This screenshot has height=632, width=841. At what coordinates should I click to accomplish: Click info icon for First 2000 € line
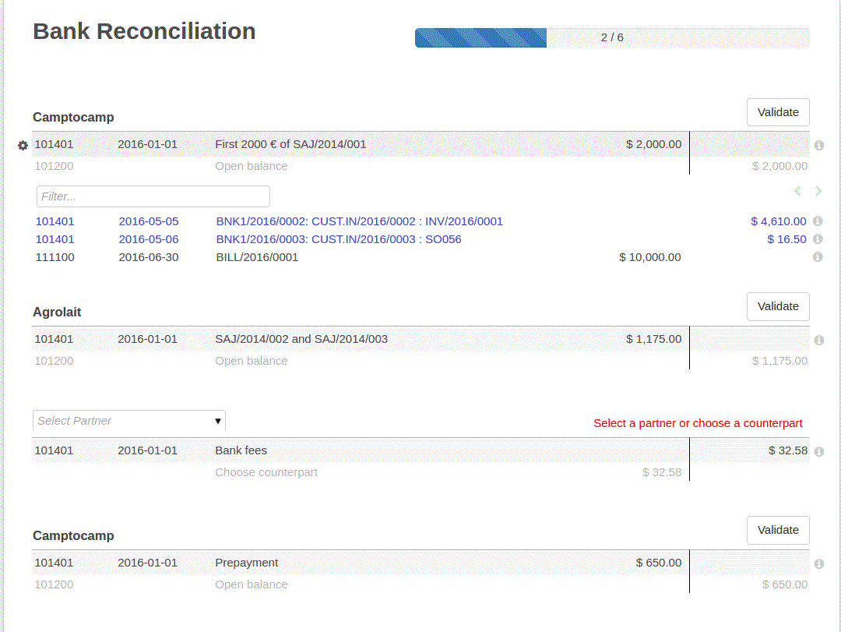pyautogui.click(x=818, y=146)
